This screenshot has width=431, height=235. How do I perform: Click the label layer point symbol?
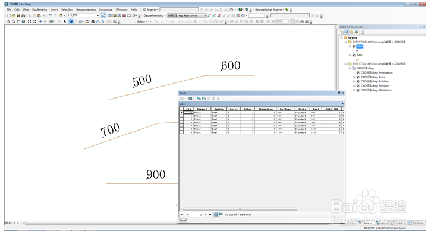point(357,51)
